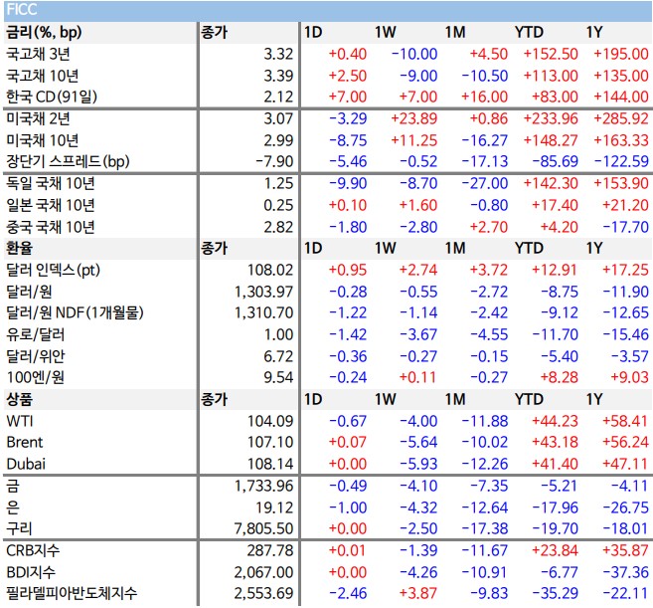This screenshot has height=608, width=653.
Task: Select 달러/원 NDF(1개월물) label
Action: pos(75,312)
